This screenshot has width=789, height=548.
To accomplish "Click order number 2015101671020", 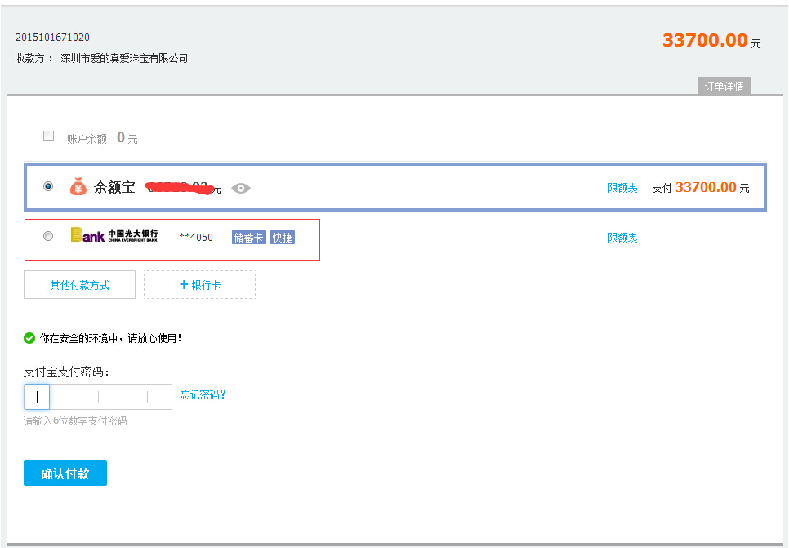I will 53,38.
